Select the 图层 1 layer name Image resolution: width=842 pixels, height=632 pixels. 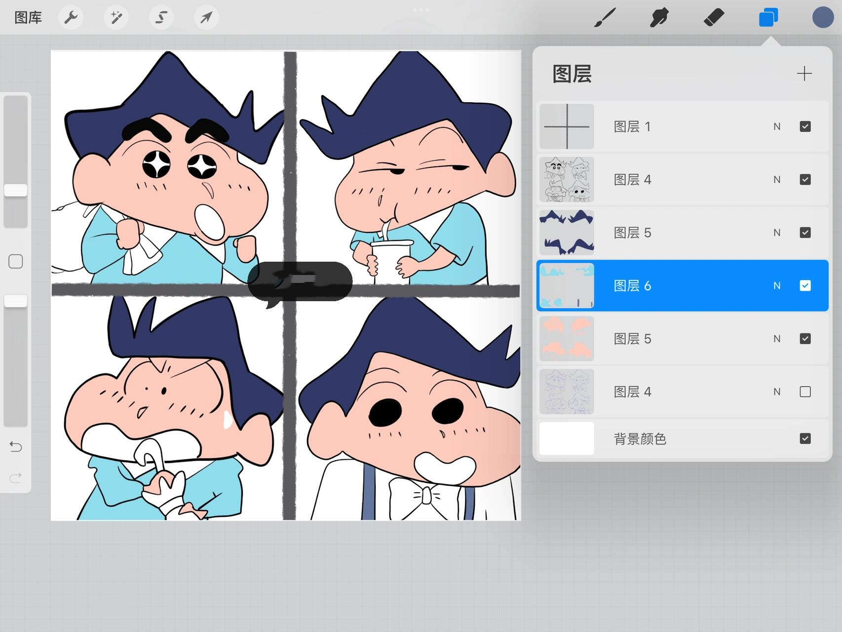coord(632,127)
